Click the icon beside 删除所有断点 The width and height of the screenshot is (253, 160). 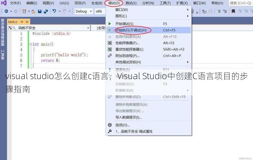pos(110,97)
